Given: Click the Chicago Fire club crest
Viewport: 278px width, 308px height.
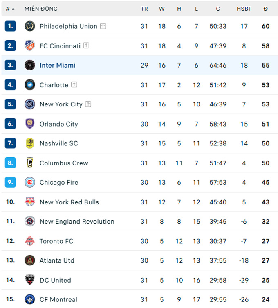Looking at the screenshot, I should point(29,182).
